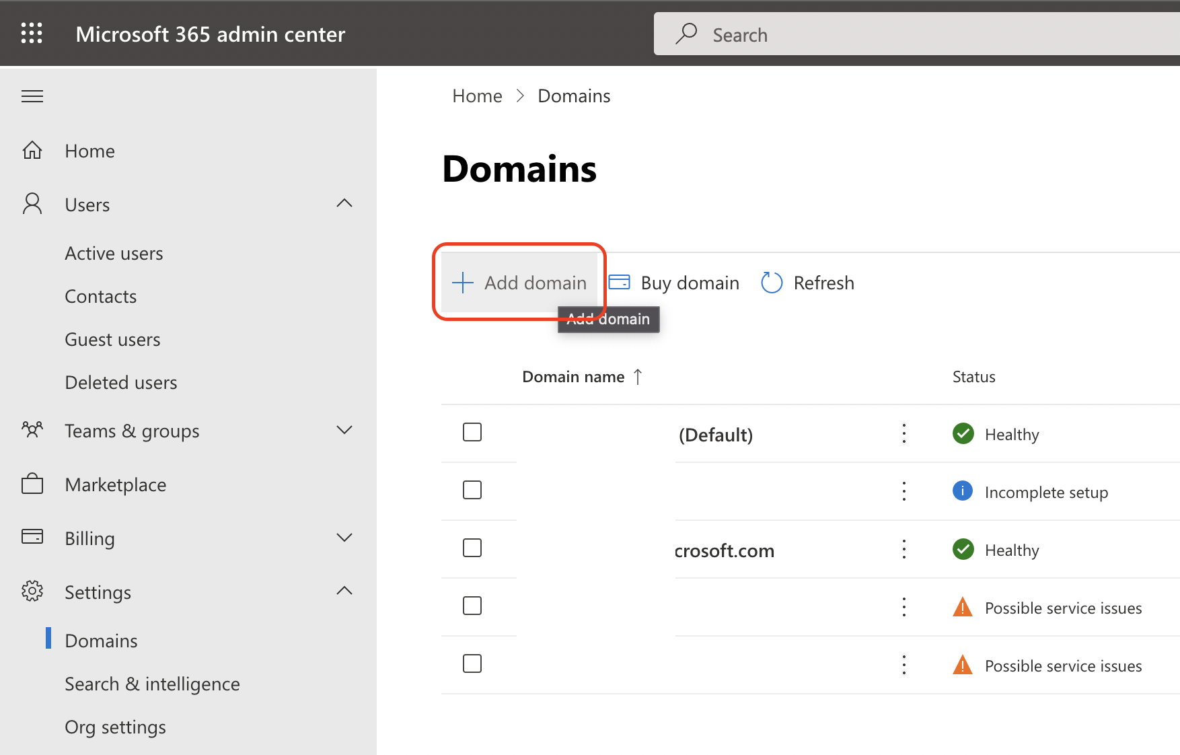Open Org settings in sidebar
Viewport: 1180px width, 755px height.
(x=115, y=727)
